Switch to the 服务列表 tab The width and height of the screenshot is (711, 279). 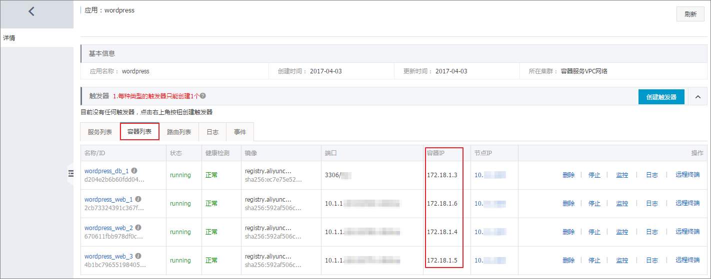[100, 132]
